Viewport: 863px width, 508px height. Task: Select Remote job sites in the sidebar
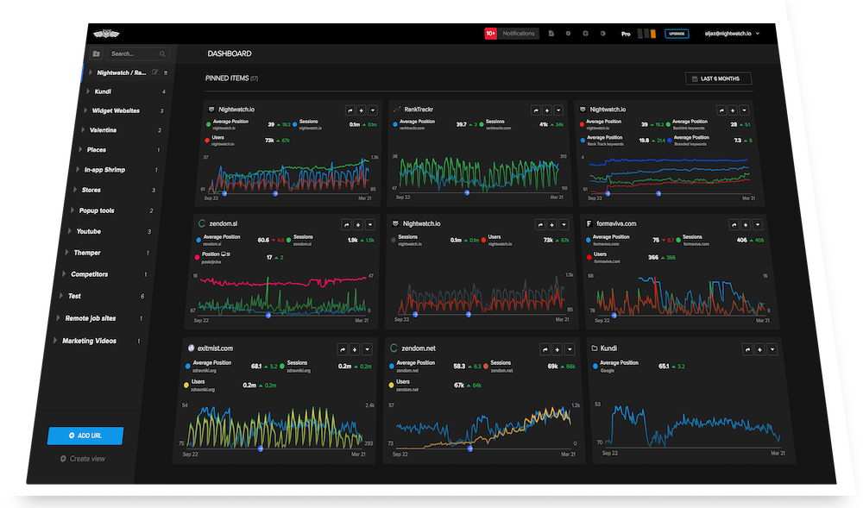pyautogui.click(x=91, y=318)
